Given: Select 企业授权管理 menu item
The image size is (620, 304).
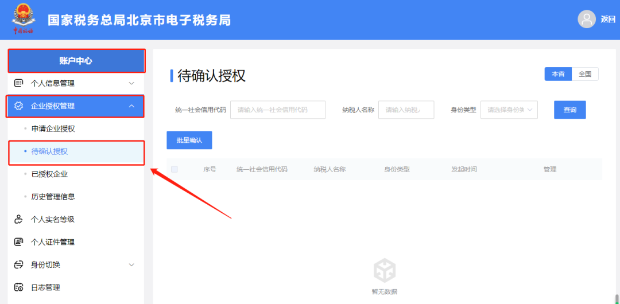Looking at the screenshot, I should 75,106.
